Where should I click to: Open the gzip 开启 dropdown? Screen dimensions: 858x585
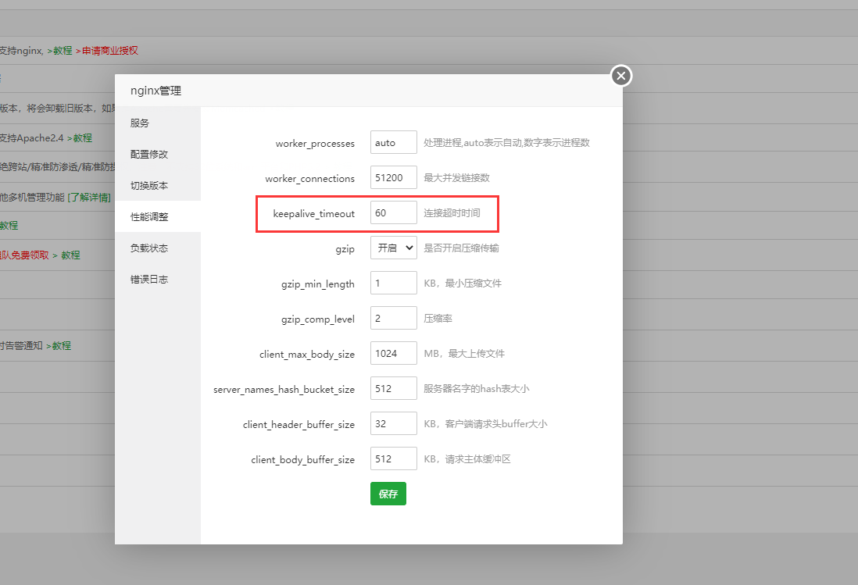point(393,248)
